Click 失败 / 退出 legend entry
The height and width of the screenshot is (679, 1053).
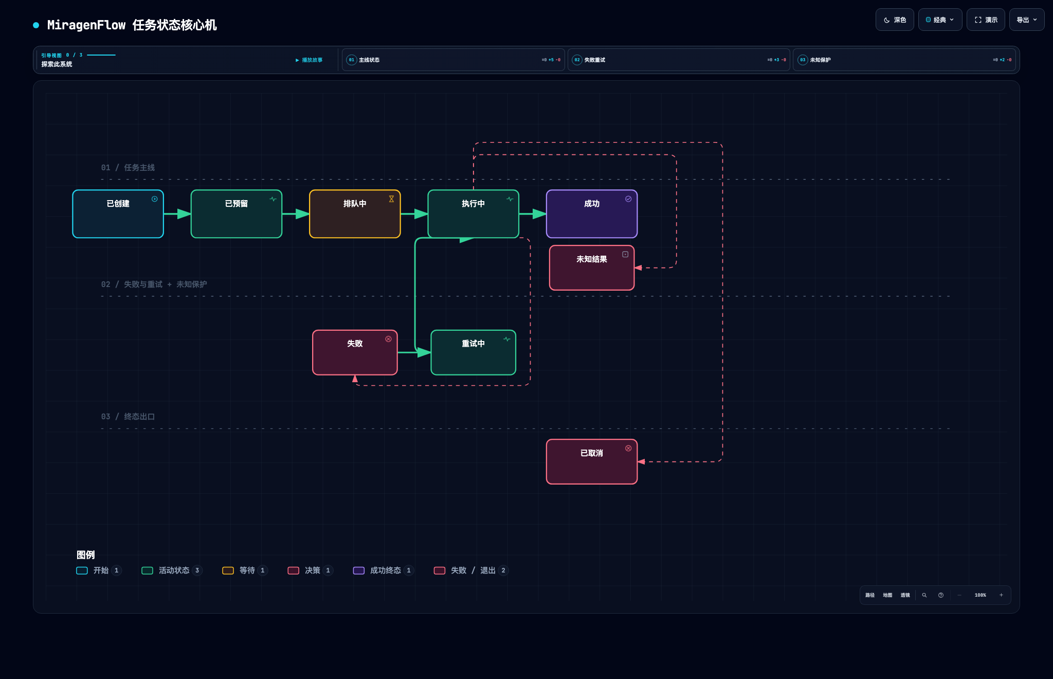tap(471, 570)
